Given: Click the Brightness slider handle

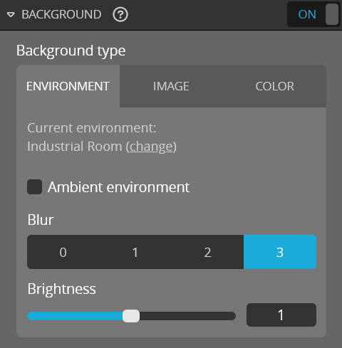Looking at the screenshot, I should (131, 316).
